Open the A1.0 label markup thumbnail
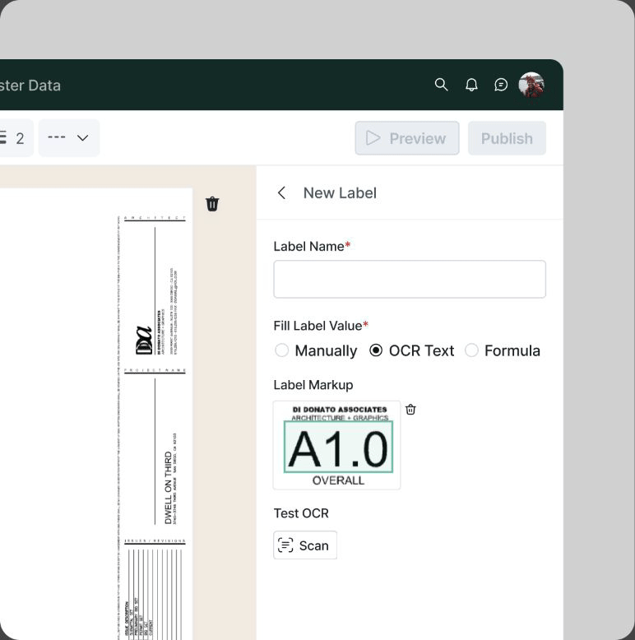Image resolution: width=635 pixels, height=640 pixels. (336, 445)
